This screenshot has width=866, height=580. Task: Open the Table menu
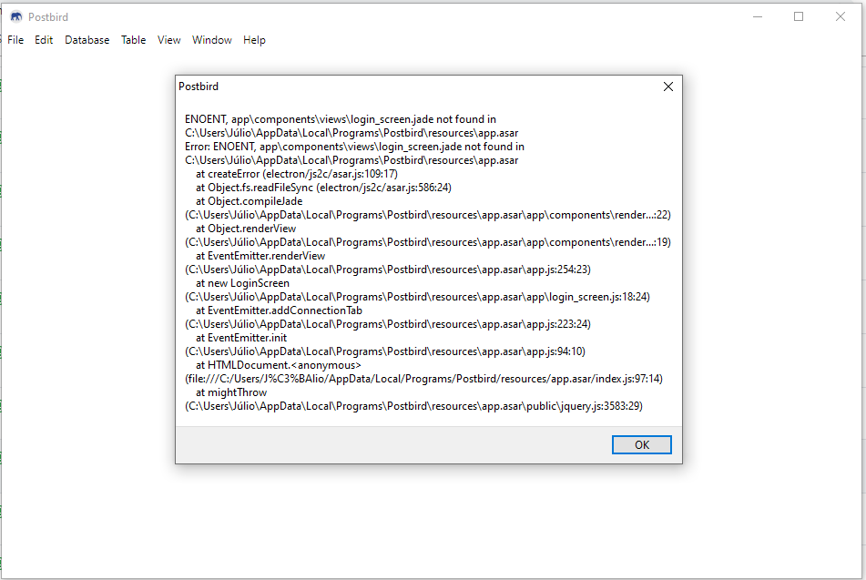point(133,40)
